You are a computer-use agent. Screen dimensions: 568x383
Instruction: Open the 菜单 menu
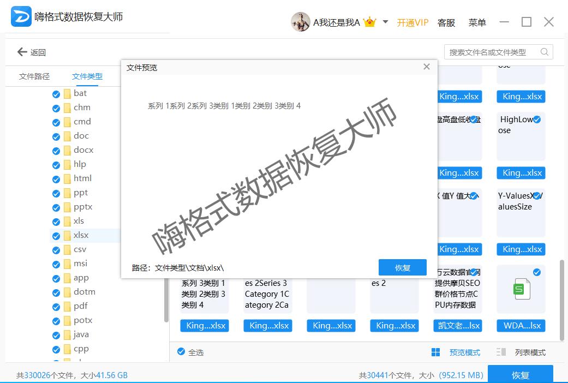pos(477,22)
